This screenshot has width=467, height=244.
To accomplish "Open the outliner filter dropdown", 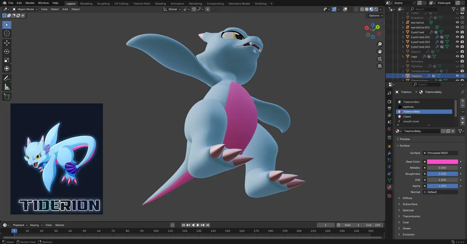I will (455, 9).
